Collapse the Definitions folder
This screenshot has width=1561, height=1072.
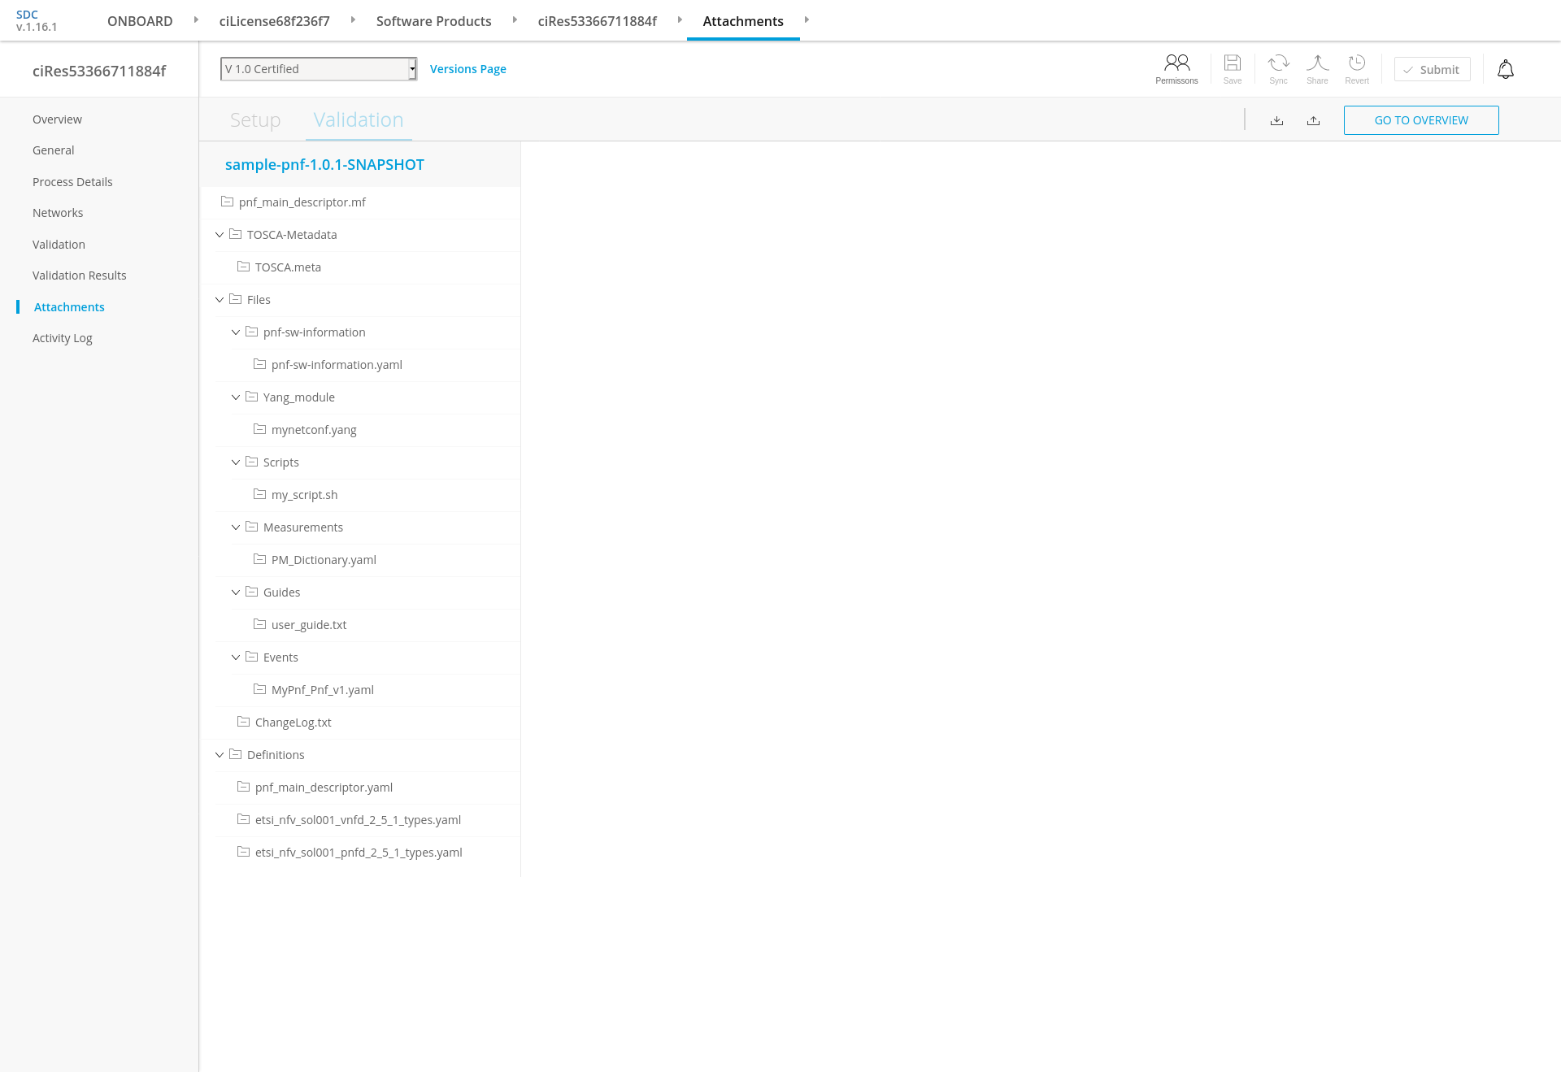click(220, 755)
